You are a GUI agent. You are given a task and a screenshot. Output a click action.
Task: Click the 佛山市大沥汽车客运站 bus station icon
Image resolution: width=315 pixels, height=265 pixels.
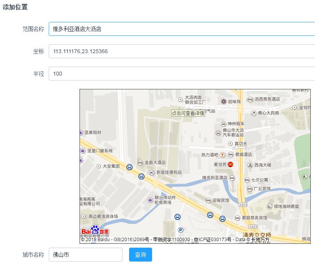pos(218,133)
